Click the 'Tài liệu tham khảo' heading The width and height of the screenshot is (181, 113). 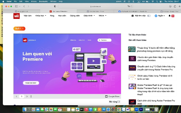137,35
